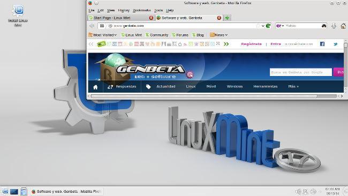The image size is (348, 196).
Task: Open the Downloads arrow button
Action: [334, 26]
